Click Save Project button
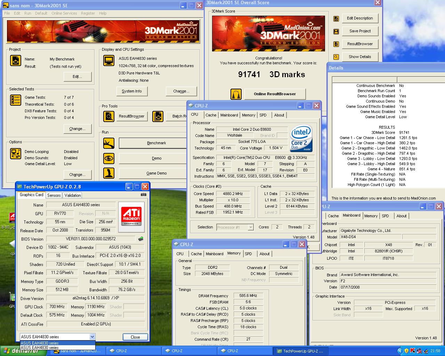445x356 pixels. click(x=360, y=31)
